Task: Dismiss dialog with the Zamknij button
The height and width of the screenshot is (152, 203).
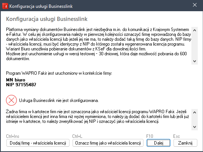Action: coord(185,143)
